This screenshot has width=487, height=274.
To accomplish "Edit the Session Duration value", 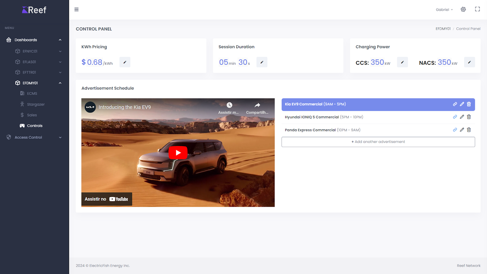I will 262,62.
